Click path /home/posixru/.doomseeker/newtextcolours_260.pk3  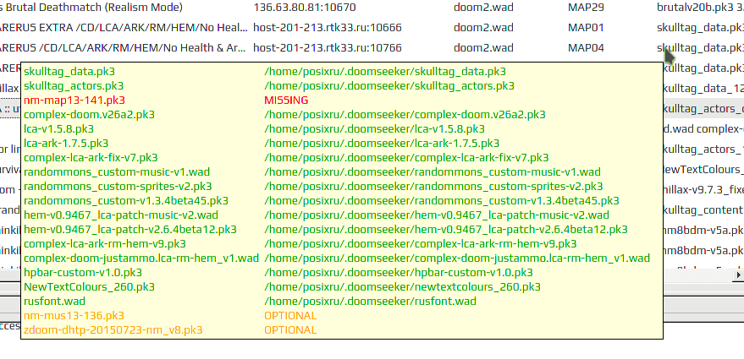click(402, 286)
